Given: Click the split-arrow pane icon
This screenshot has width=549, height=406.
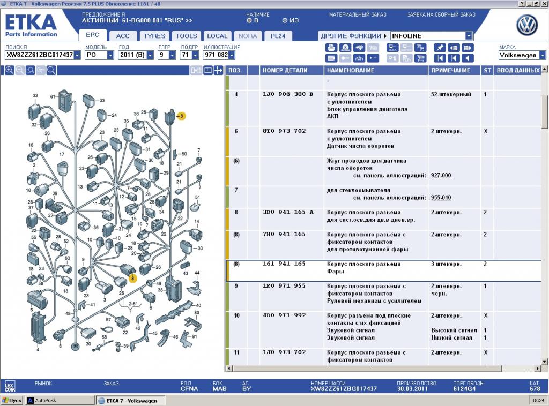Looking at the screenshot, I should click(218, 70).
